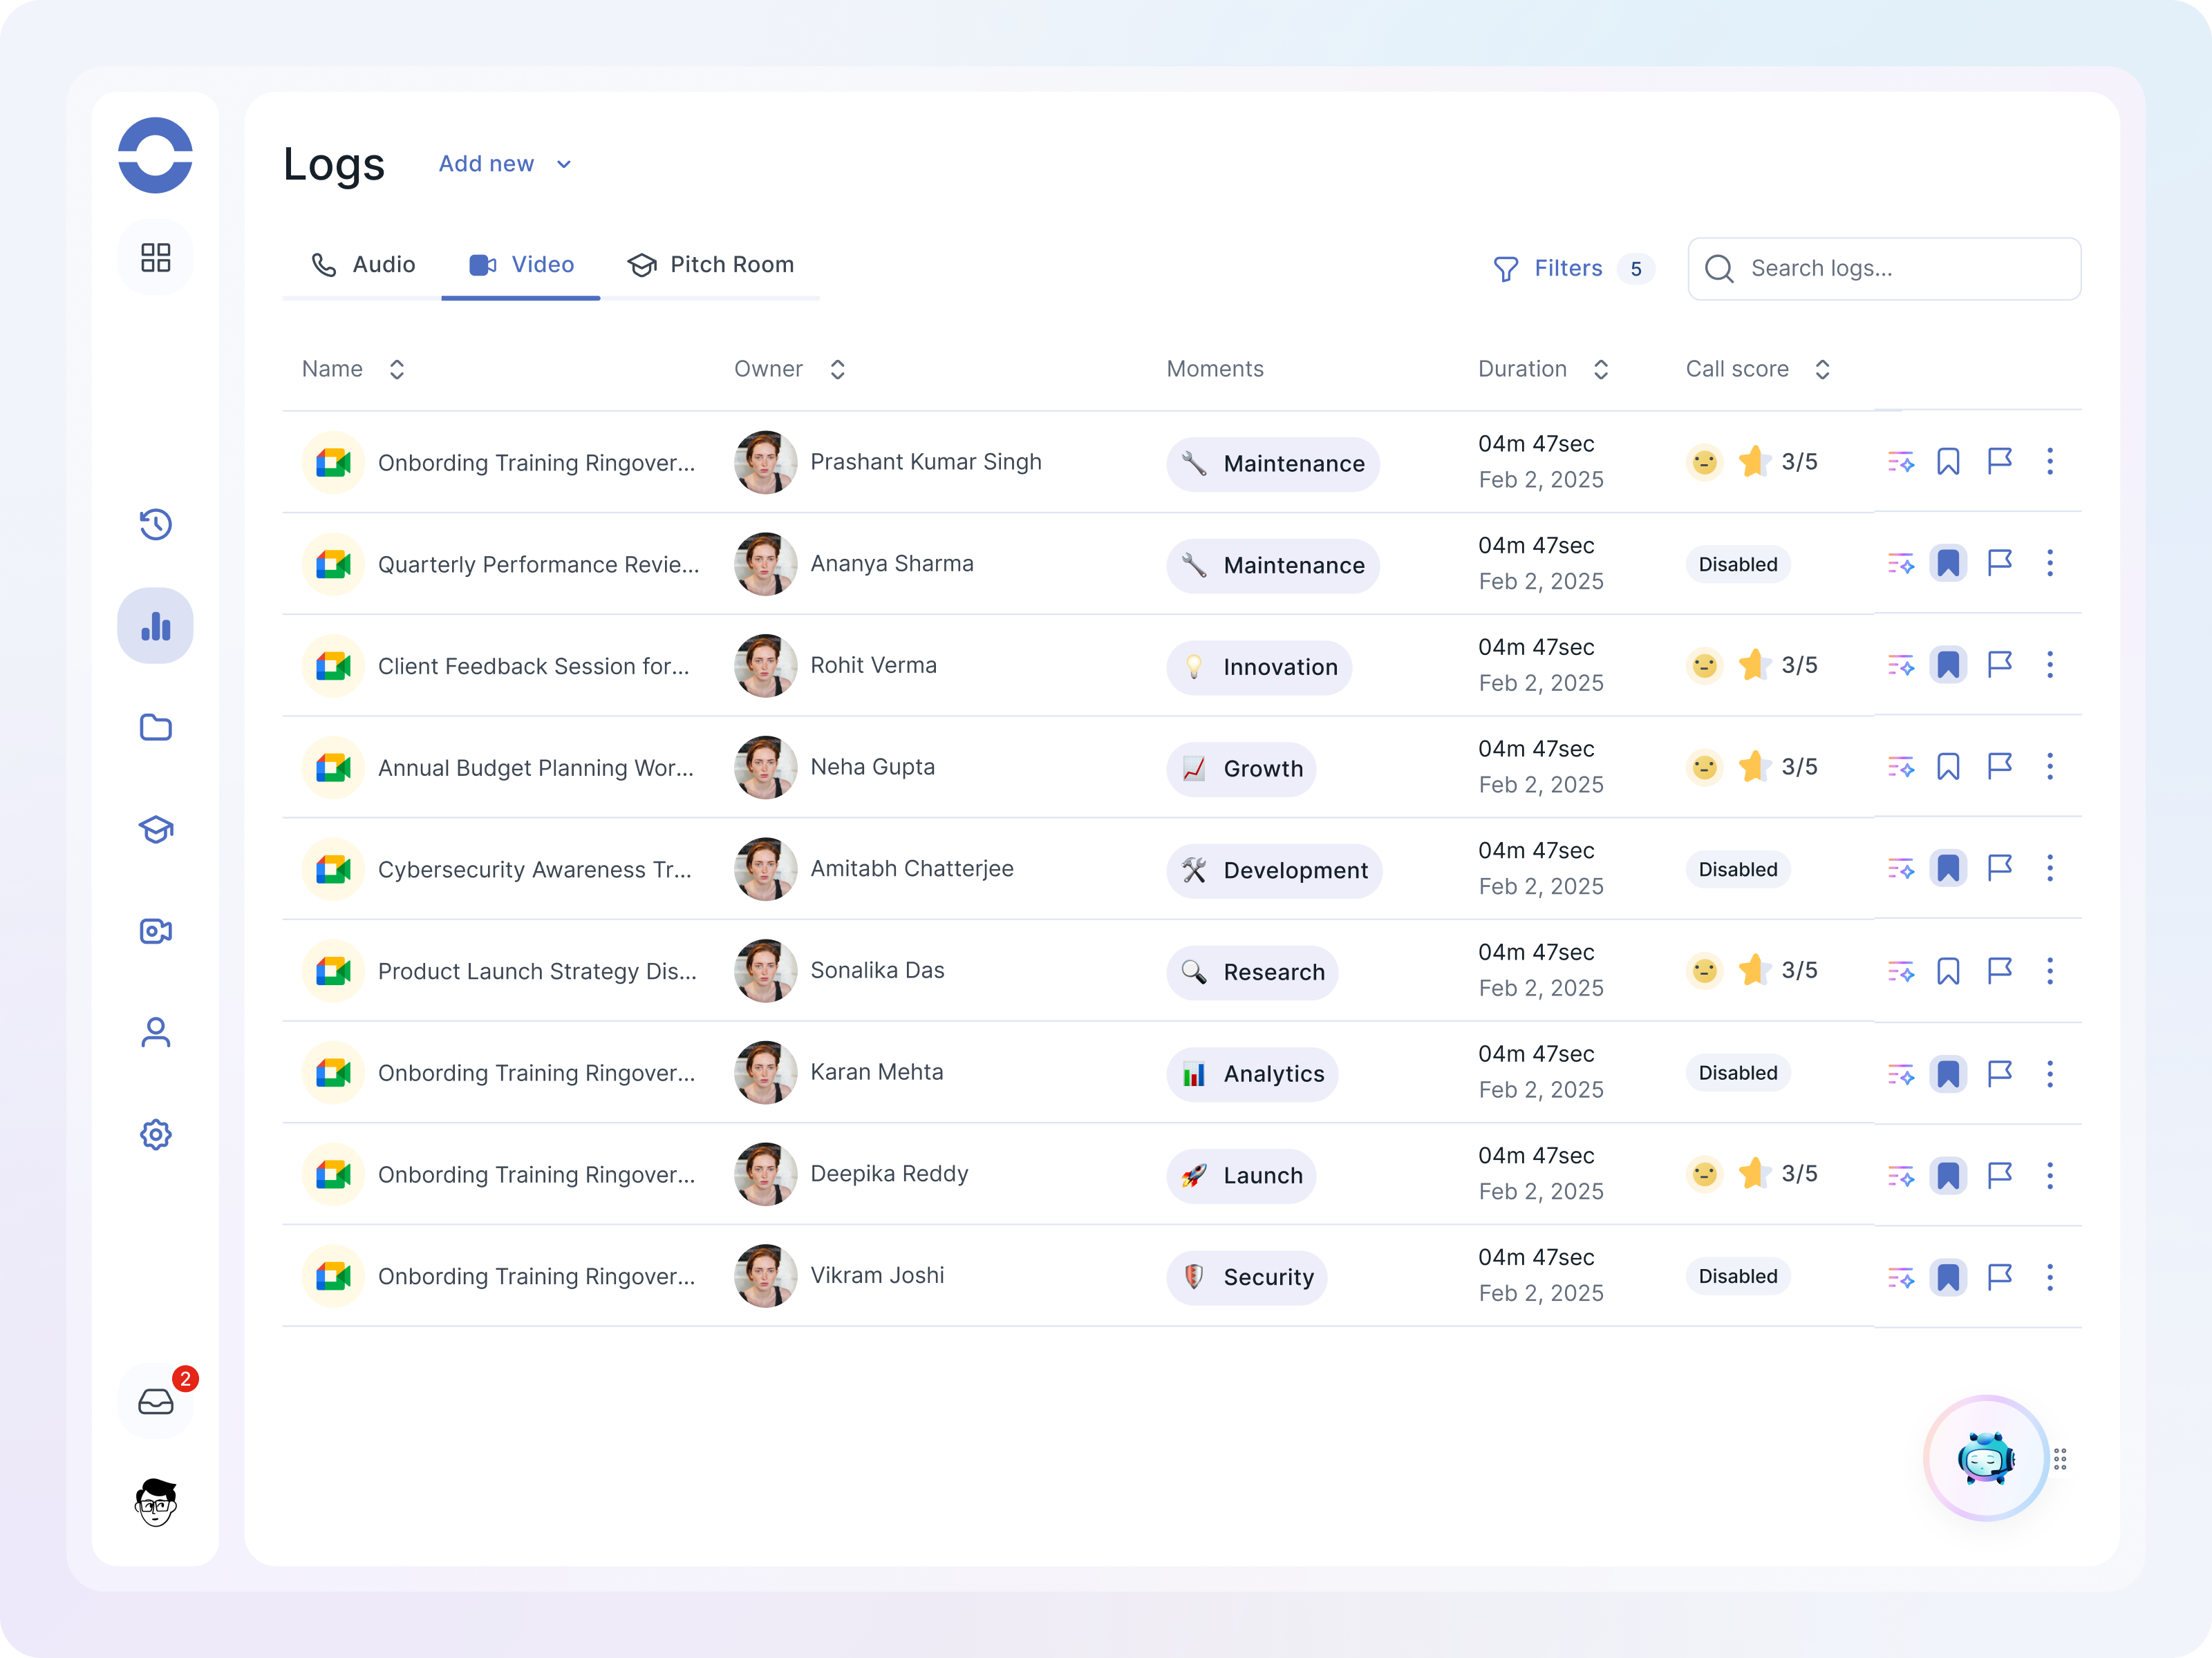Viewport: 2212px width, 1658px height.
Task: Toggle bookmark on Prashant Kumar Singh row
Action: (1948, 461)
